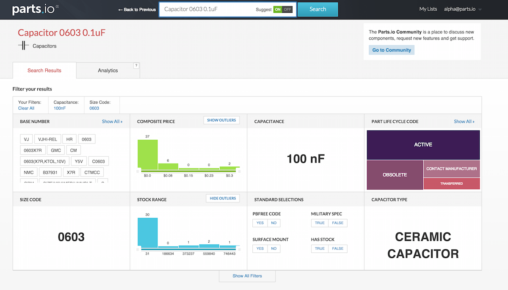Click the Composite Price bar labeled 6
Viewport: 508px width, 290px height.
point(168,166)
